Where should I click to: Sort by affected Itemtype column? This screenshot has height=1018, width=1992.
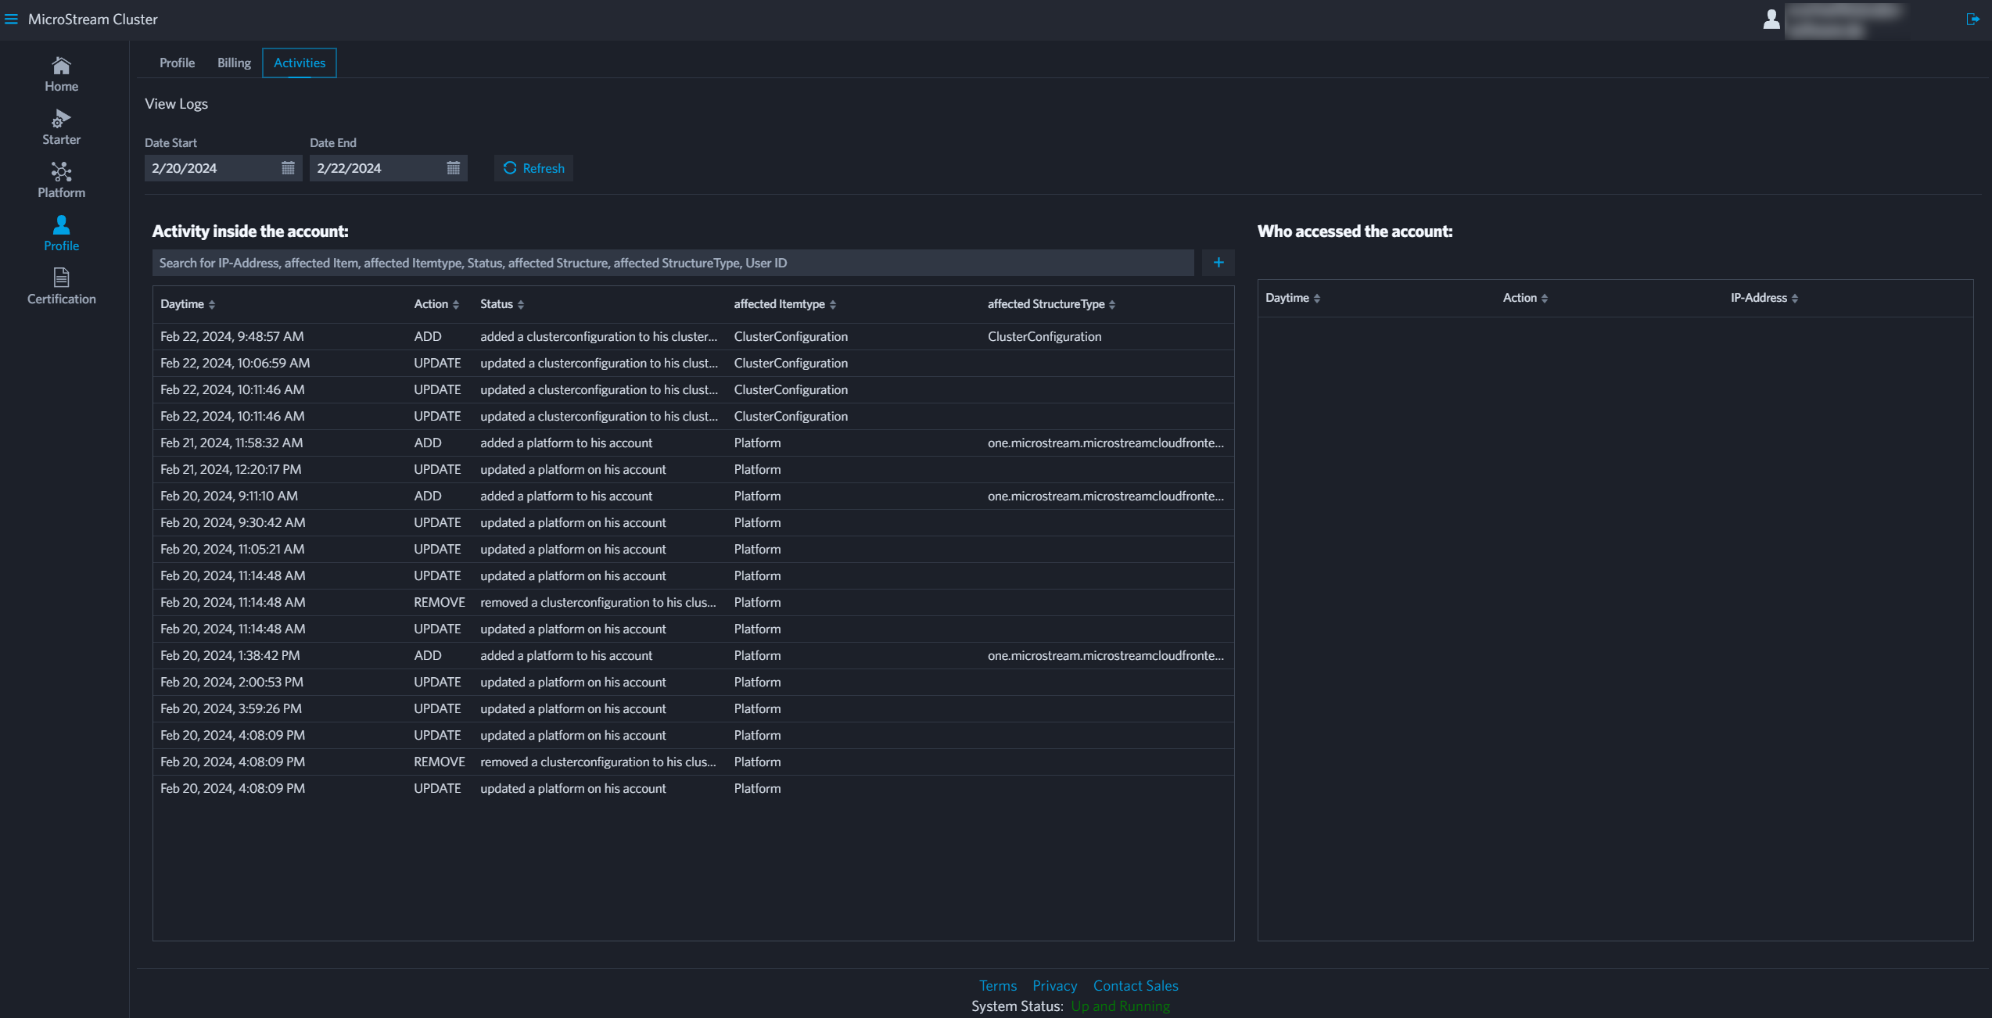(785, 304)
